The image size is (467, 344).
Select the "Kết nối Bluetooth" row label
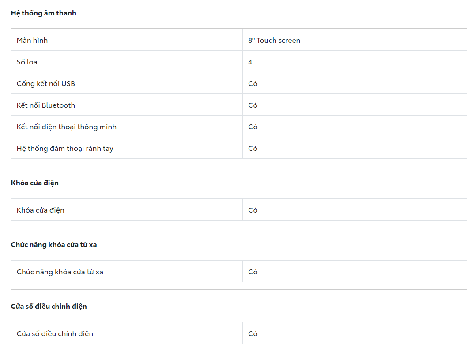(x=46, y=105)
